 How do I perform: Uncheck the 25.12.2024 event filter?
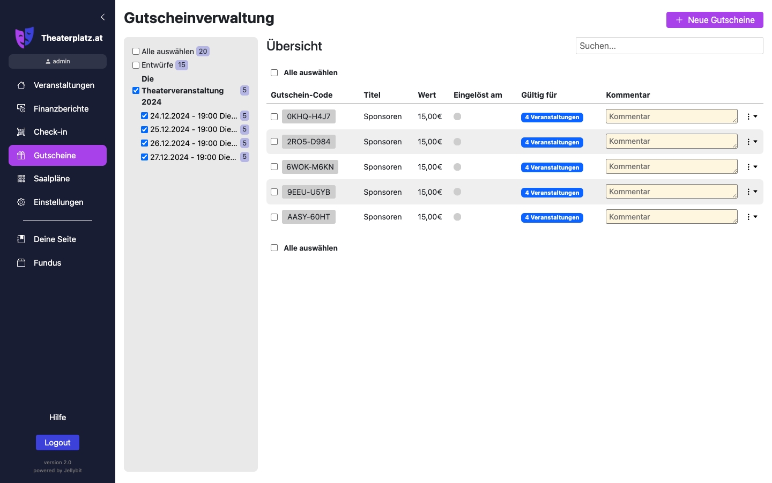[x=144, y=129]
